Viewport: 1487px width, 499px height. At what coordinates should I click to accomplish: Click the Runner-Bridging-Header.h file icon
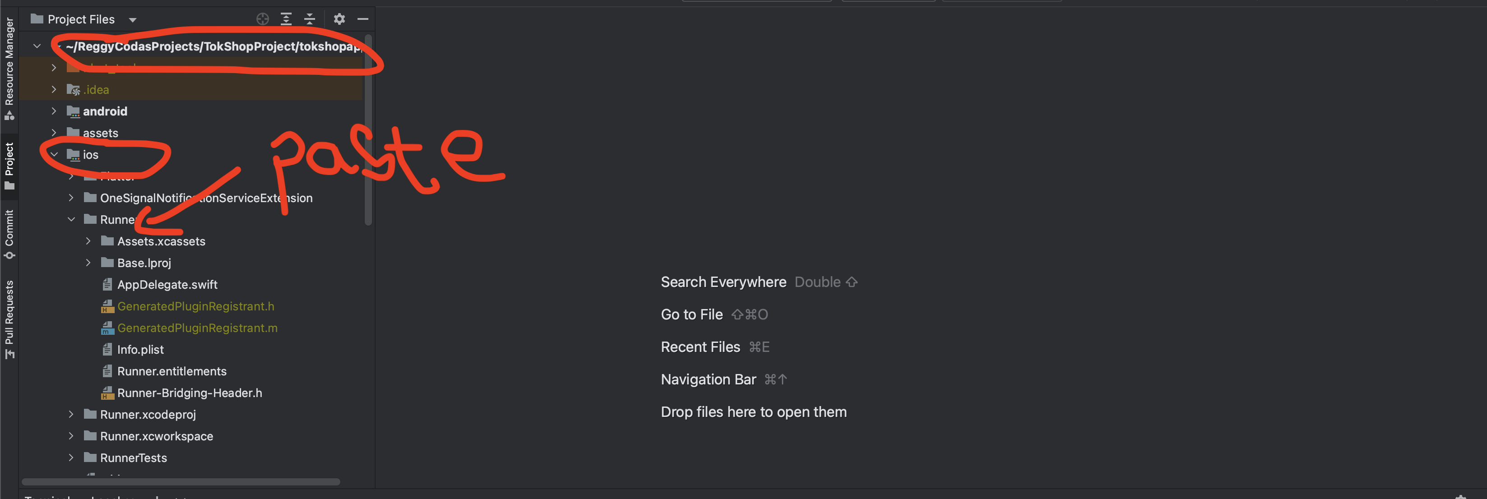tap(107, 393)
